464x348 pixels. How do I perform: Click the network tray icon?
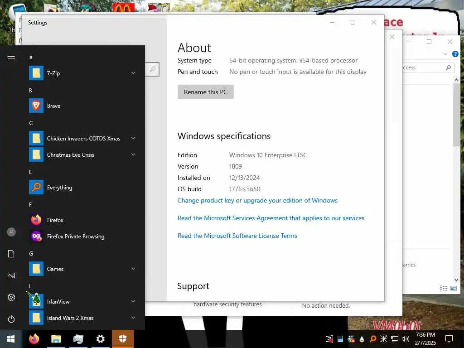coord(395,339)
